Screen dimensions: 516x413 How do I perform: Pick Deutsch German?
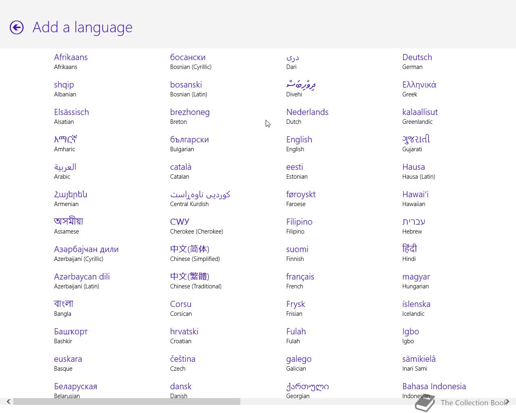[417, 62]
